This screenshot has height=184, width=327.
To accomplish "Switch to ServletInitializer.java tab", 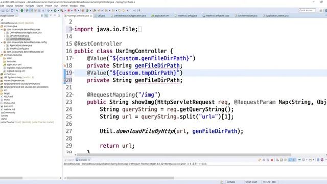I will 247,16.
